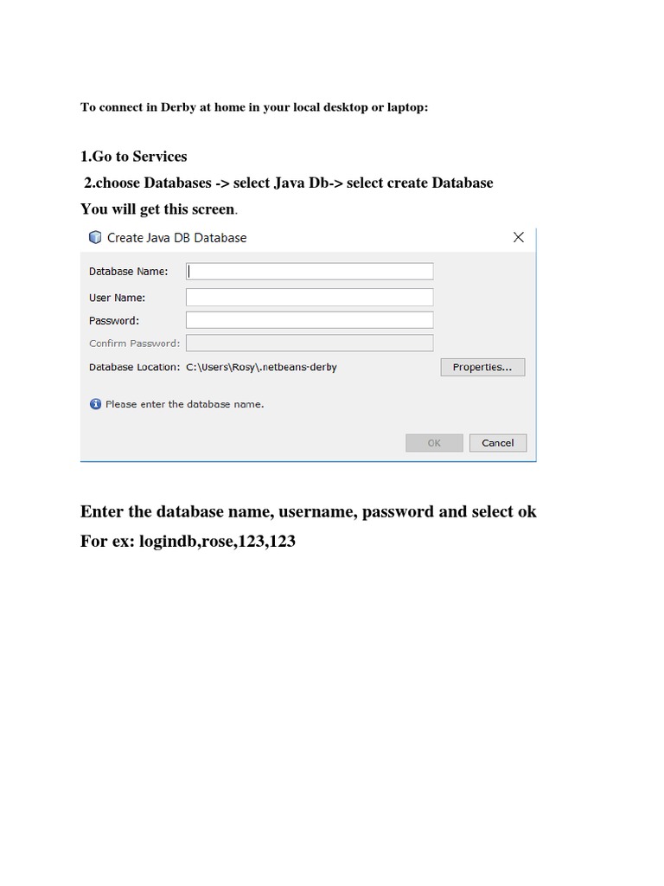Cancel the database creation dialog
This screenshot has height=886, width=664.
[498, 443]
